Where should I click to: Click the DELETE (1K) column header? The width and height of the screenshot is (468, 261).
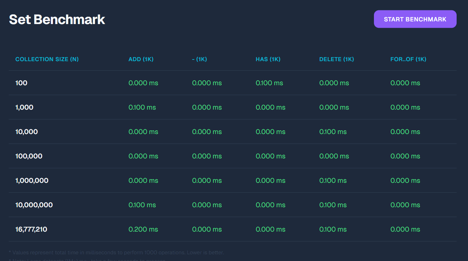point(336,59)
